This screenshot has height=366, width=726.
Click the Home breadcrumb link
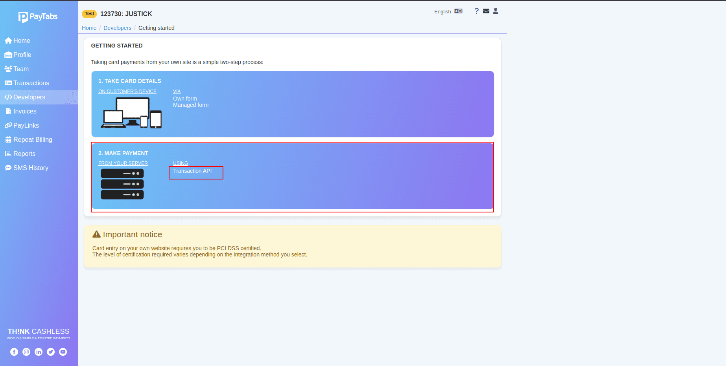click(x=89, y=28)
